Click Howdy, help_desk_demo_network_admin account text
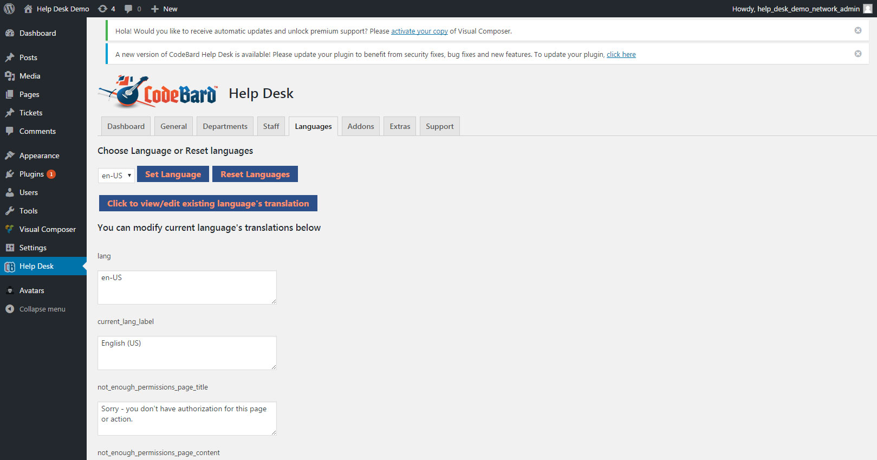This screenshot has height=460, width=877. (796, 9)
